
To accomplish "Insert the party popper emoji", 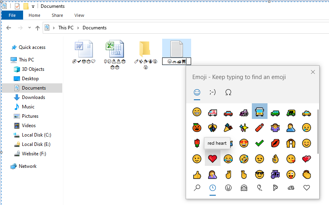I will [x=228, y=128].
